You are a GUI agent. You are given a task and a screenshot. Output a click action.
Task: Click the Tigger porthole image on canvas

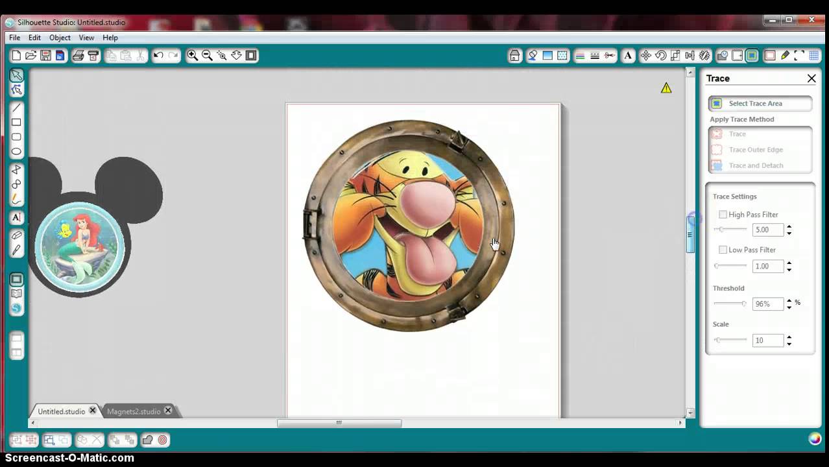tap(409, 225)
